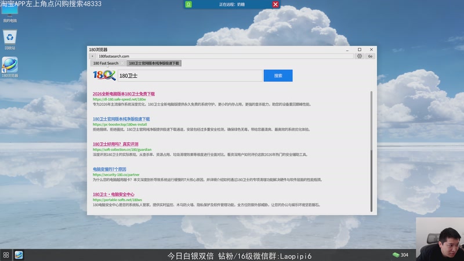Click the 180浏览器 taskbar icon
The image size is (464, 261).
pyautogui.click(x=19, y=255)
